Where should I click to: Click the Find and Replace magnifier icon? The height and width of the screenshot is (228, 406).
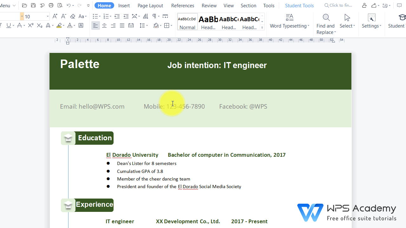coord(326,17)
